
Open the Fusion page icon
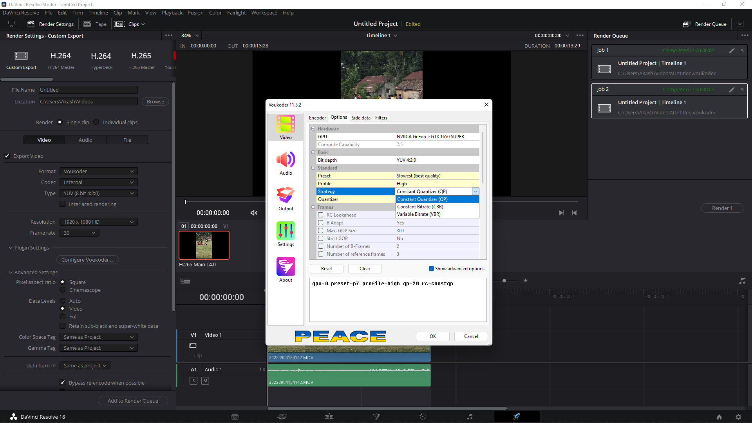(376, 417)
